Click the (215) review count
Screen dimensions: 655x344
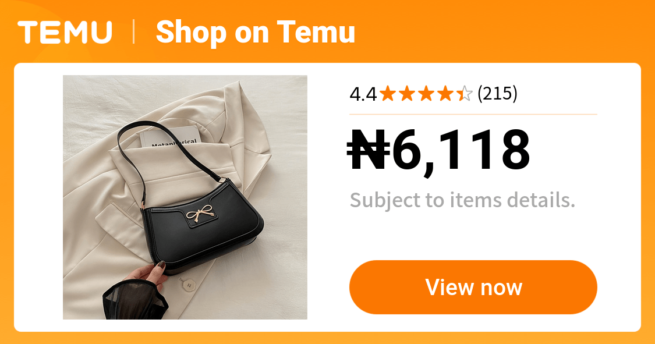coord(497,94)
